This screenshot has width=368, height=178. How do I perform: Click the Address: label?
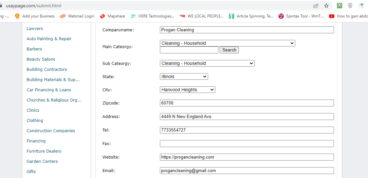[x=111, y=116]
